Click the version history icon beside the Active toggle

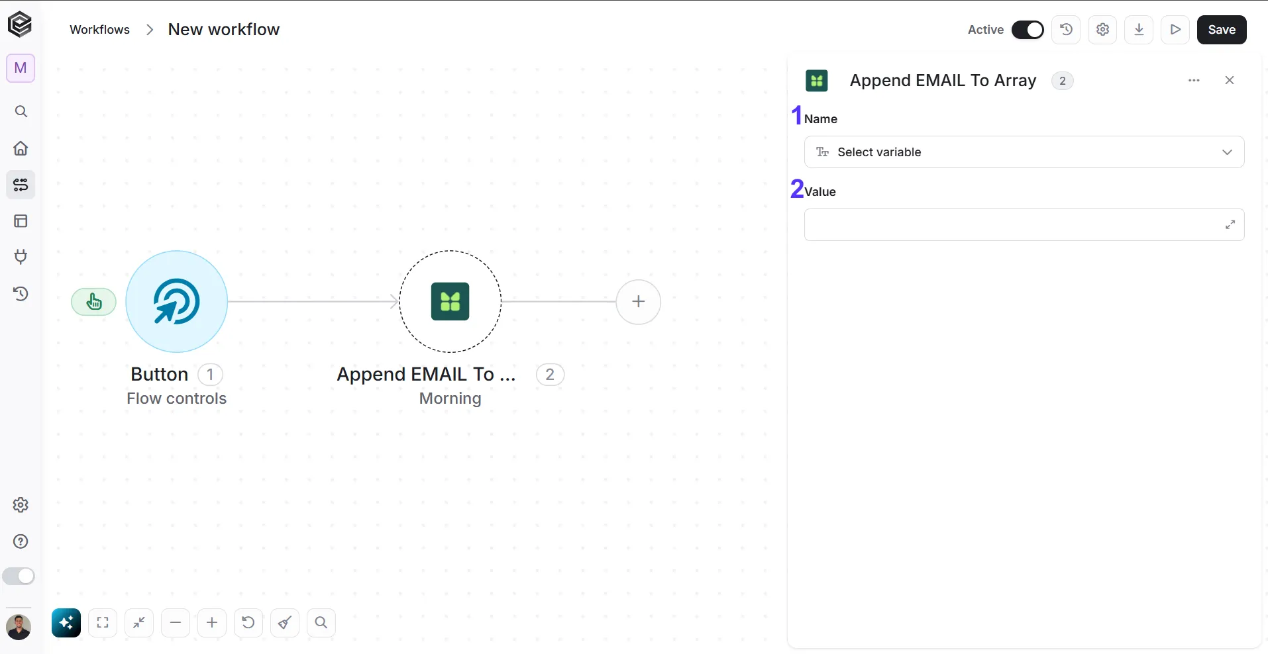pos(1066,29)
